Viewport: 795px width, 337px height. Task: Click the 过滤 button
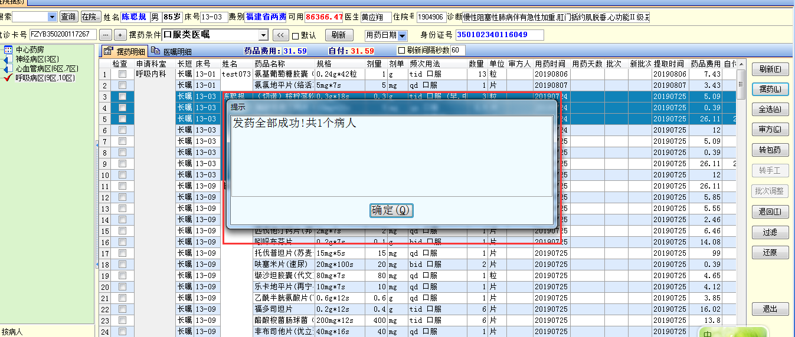click(770, 233)
